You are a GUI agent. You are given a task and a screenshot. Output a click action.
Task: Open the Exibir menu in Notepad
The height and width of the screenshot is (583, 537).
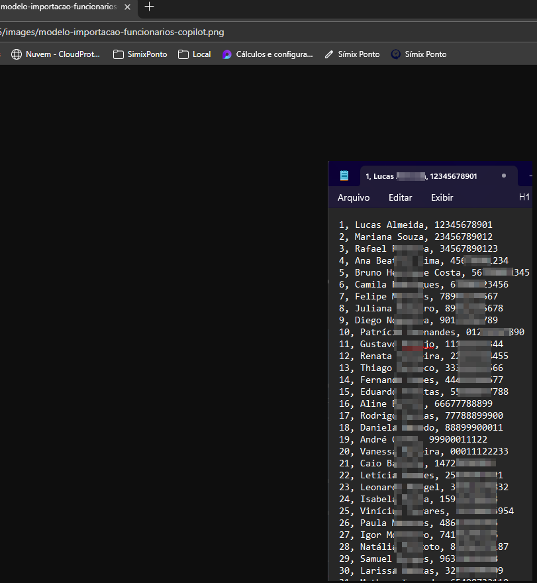[x=442, y=197]
